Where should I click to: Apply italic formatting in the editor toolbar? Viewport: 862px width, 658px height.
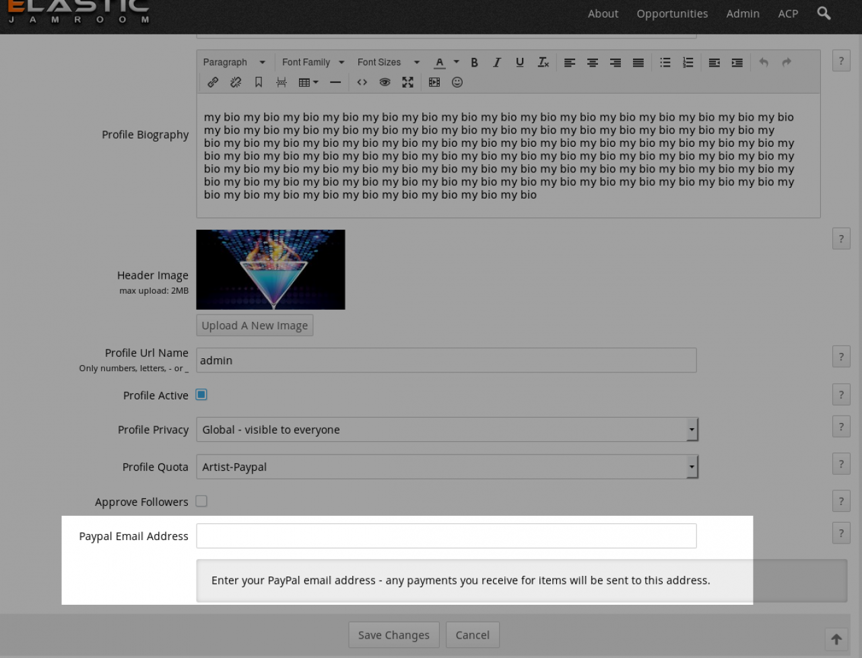click(x=497, y=62)
